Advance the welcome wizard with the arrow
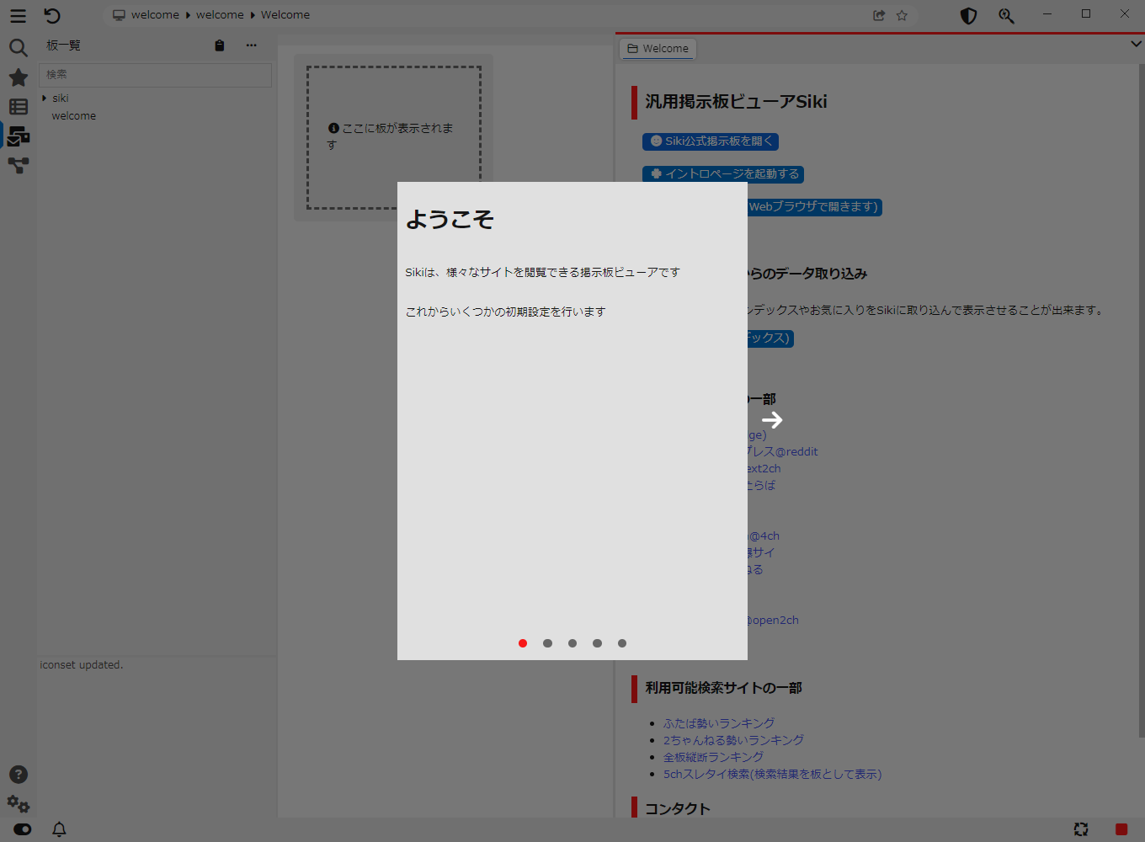1145x842 pixels. (772, 419)
